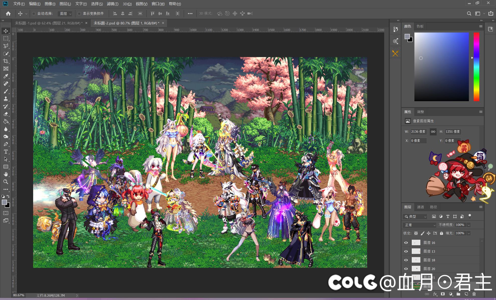Open the Search magnifier icon
Image resolution: width=496 pixels, height=300 pixels.
pos(469,13)
